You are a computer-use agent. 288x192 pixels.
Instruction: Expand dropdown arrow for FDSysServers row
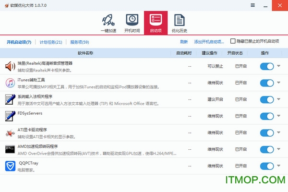278,116
